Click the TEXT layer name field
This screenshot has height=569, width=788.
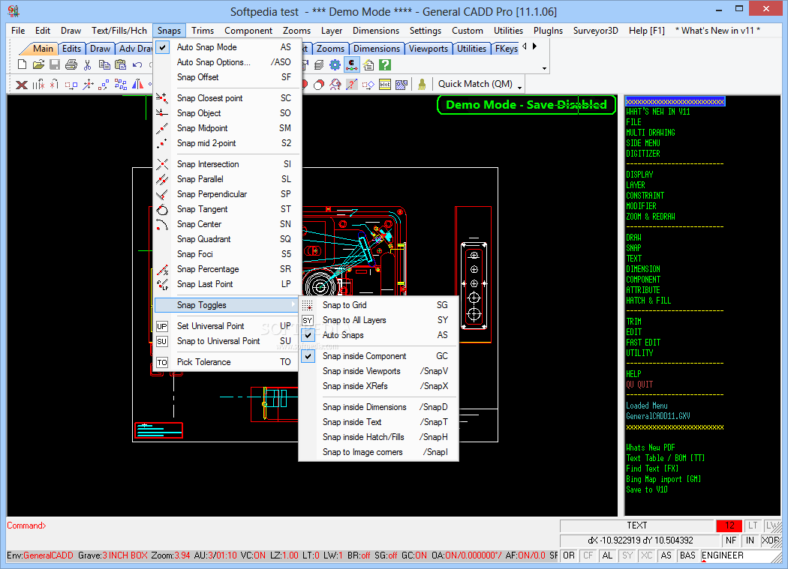[637, 526]
